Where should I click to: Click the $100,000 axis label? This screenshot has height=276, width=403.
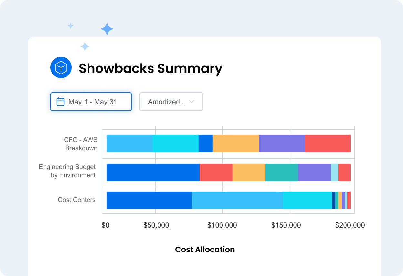222,225
